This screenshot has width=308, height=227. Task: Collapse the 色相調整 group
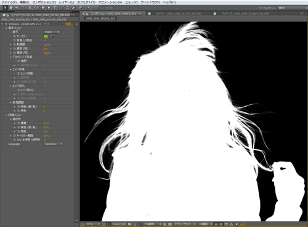coord(10,102)
